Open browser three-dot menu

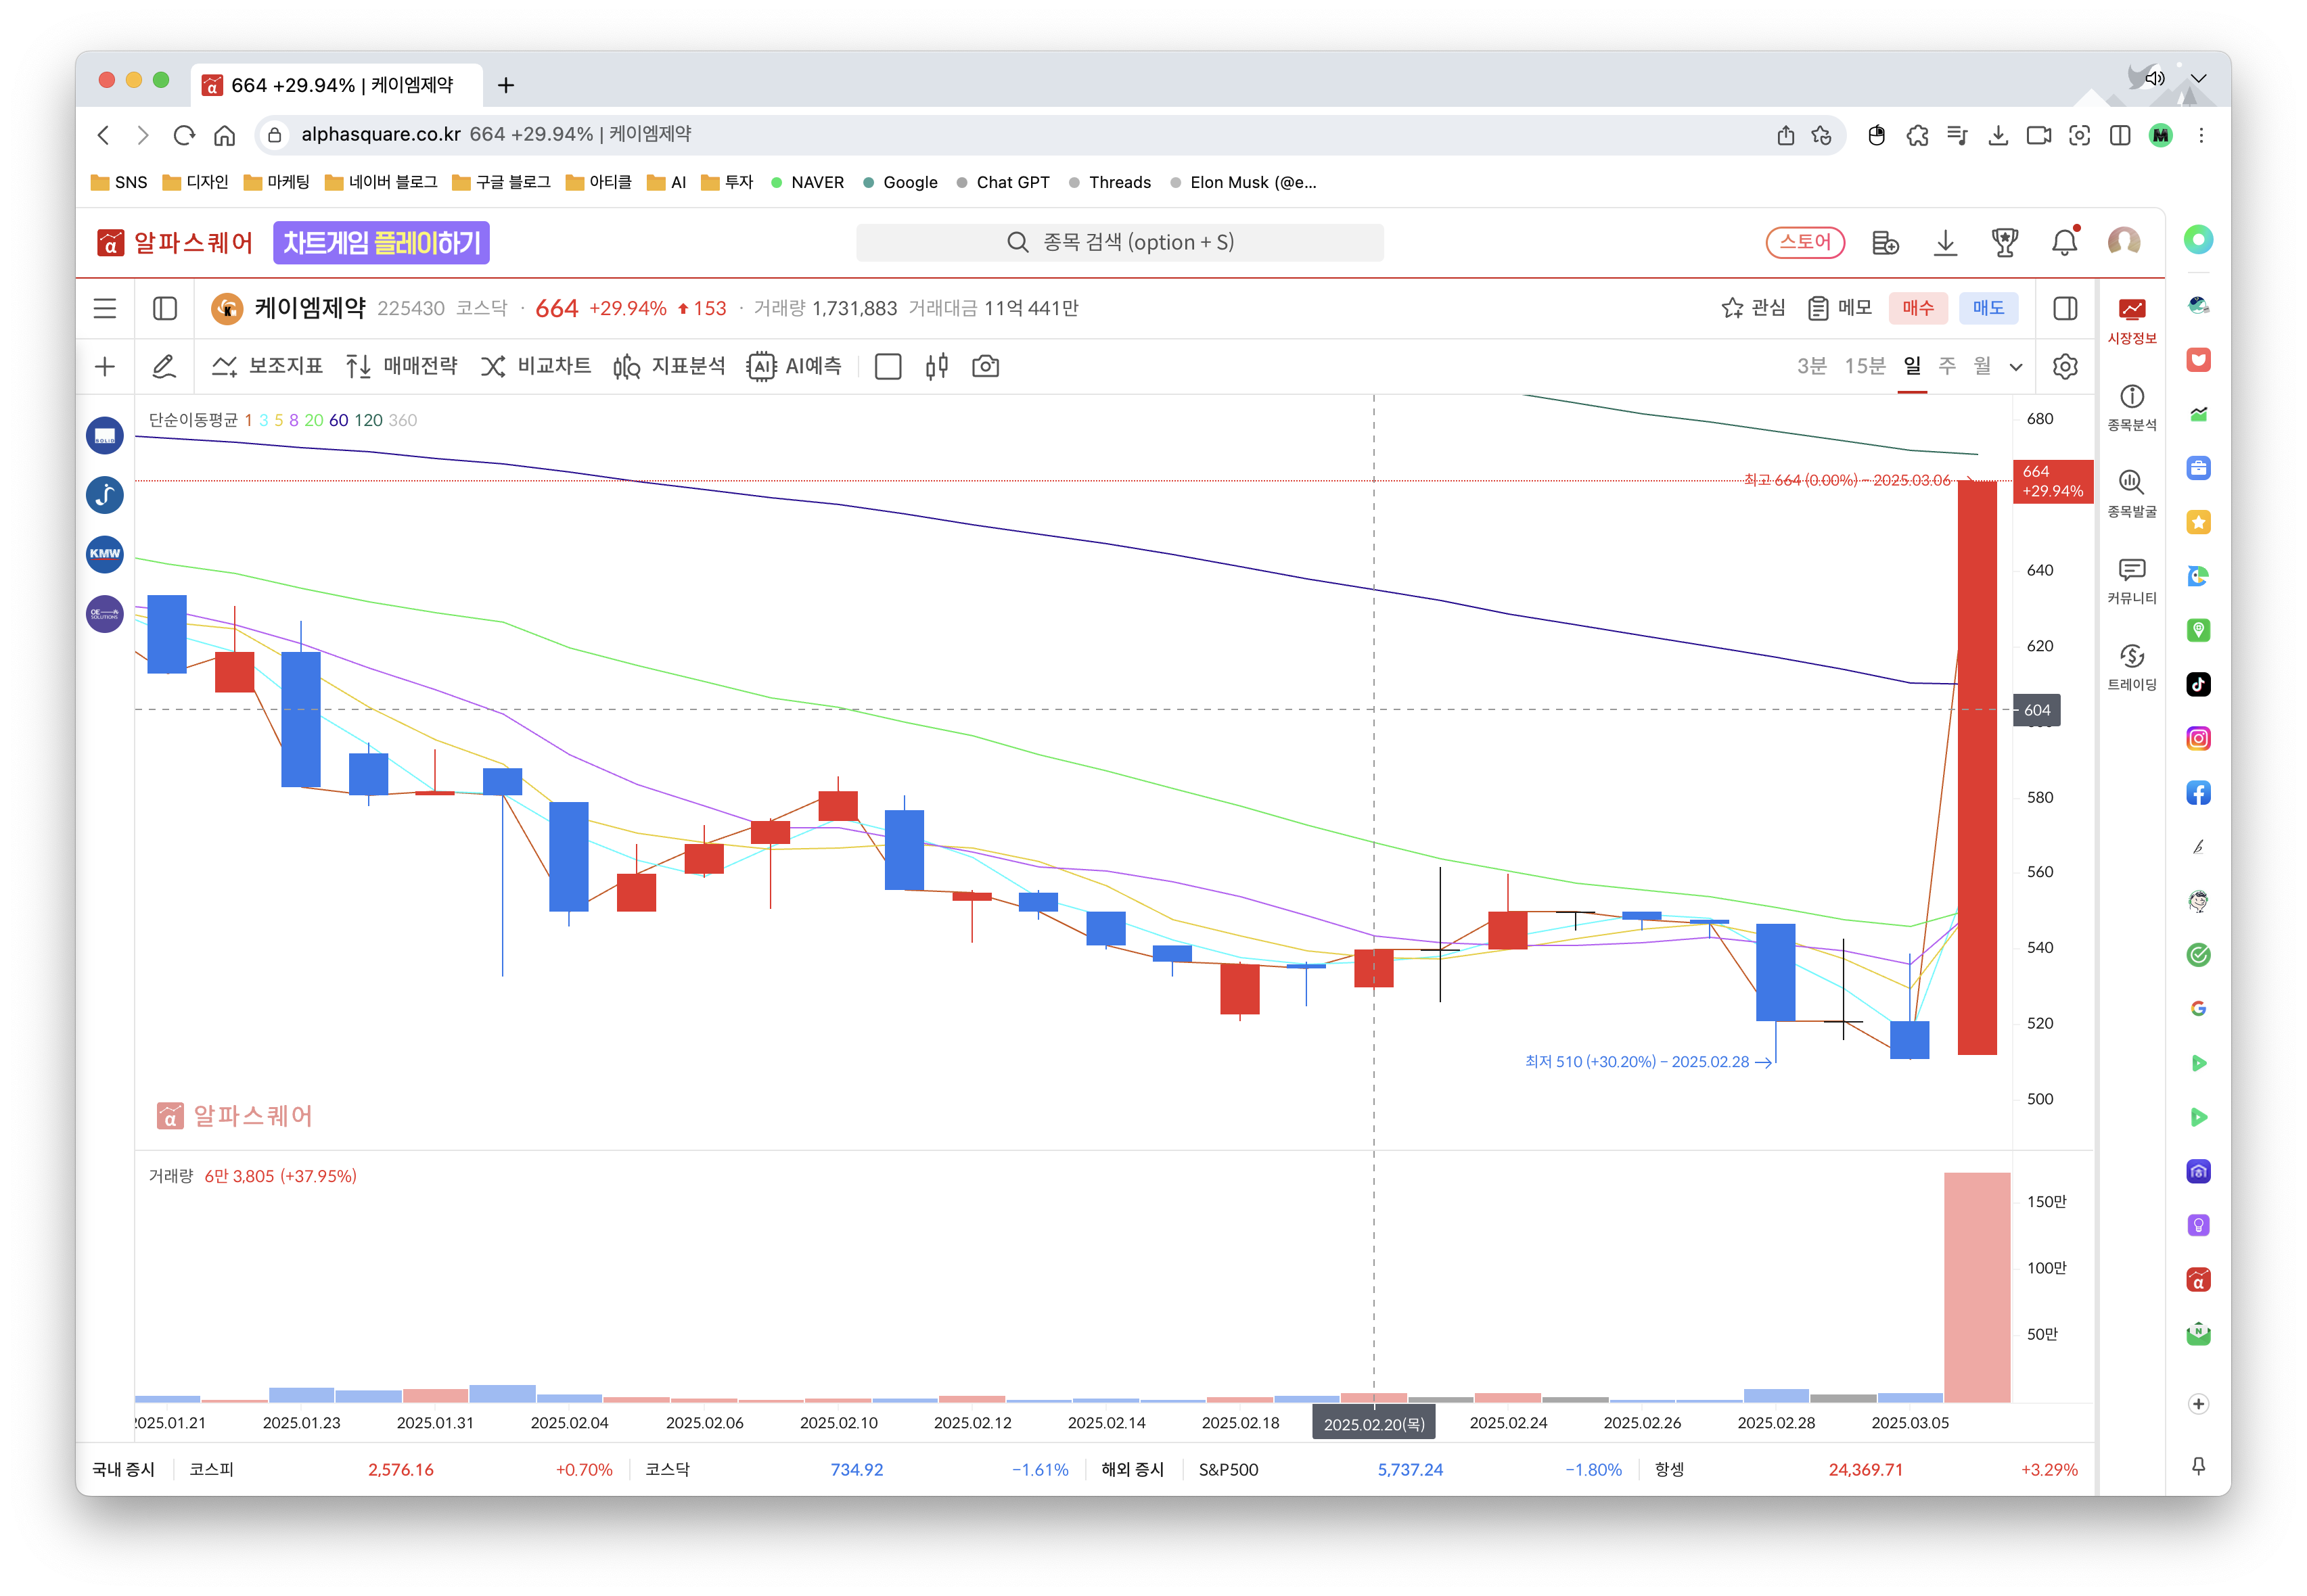click(2201, 135)
